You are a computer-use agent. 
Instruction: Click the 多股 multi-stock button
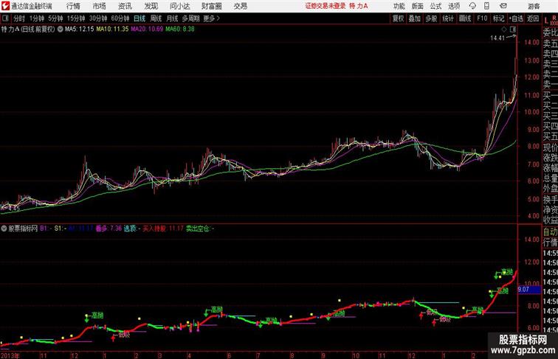(431, 18)
